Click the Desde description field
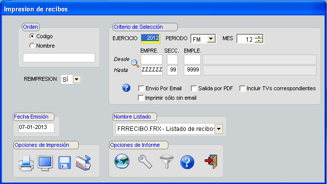The height and width of the screenshot is (184, 327). [260, 60]
